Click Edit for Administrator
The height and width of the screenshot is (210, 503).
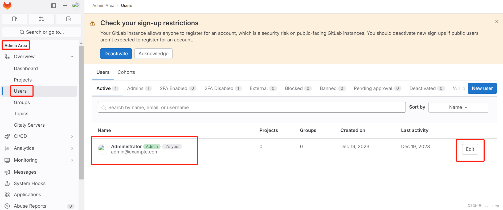tap(470, 149)
